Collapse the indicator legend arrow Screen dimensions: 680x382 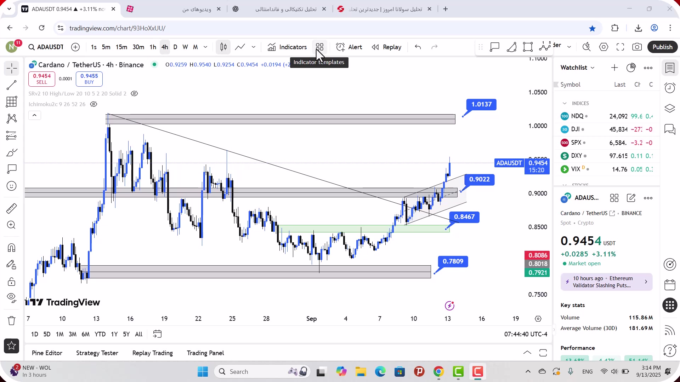click(x=34, y=115)
